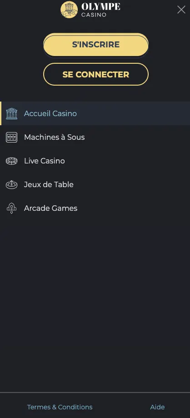Click the OLYMPE wordmark in the header
190x418 pixels.
101,7
